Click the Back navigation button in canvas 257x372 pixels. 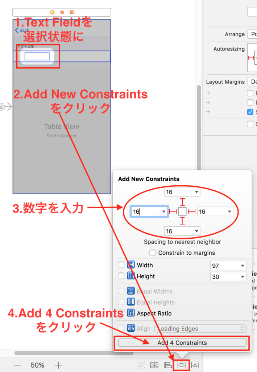(x=22, y=31)
